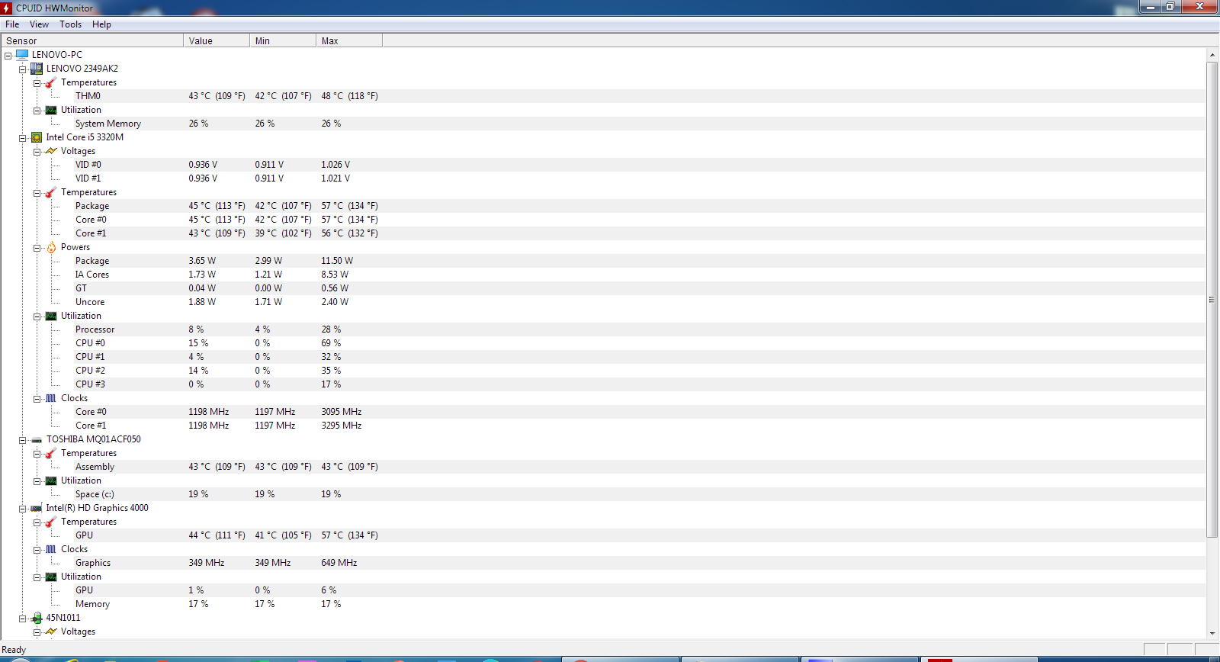1220x662 pixels.
Task: Click the Max column header
Action: (348, 41)
